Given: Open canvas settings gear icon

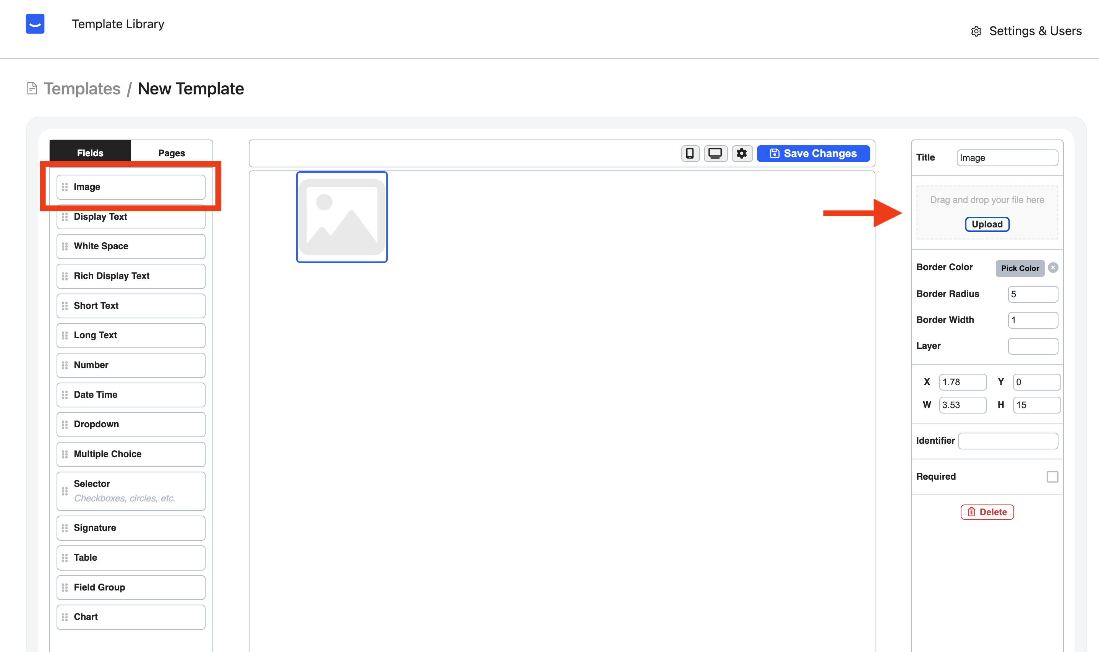Looking at the screenshot, I should (741, 153).
